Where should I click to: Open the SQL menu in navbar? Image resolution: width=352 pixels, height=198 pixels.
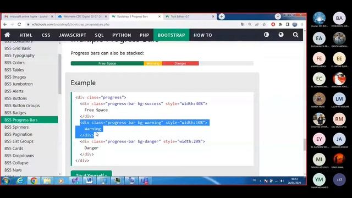99,35
